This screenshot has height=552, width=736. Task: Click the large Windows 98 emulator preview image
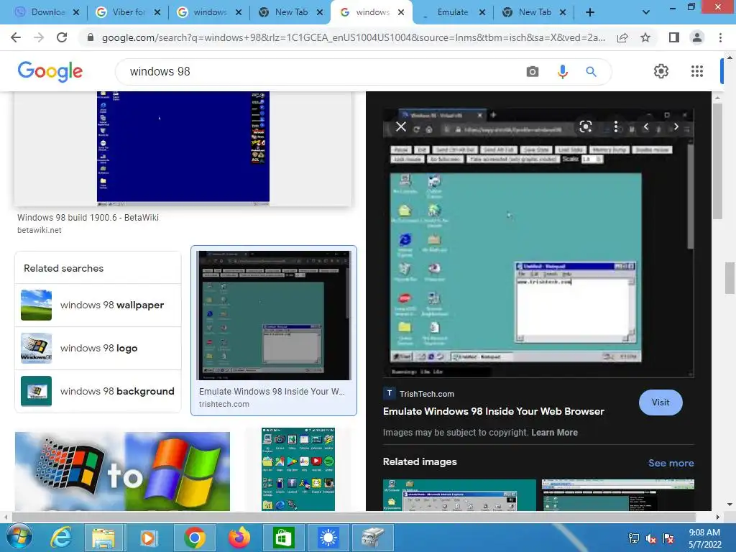pyautogui.click(x=538, y=243)
